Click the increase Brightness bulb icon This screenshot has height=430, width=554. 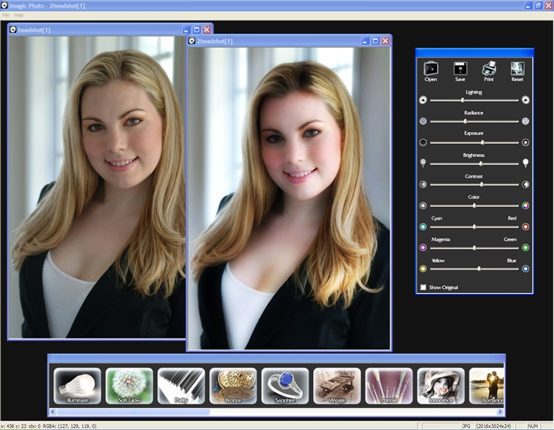coord(525,163)
